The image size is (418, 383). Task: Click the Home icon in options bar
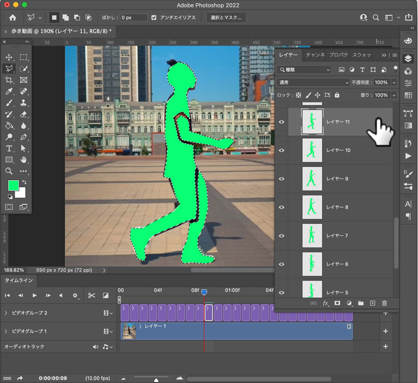tap(12, 18)
